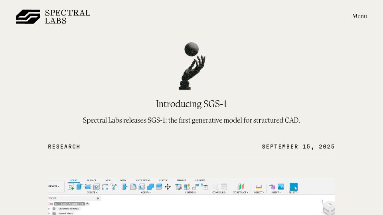Image resolution: width=383 pixels, height=215 pixels.
Task: Click the greyed Configure table icon
Action: click(x=224, y=187)
